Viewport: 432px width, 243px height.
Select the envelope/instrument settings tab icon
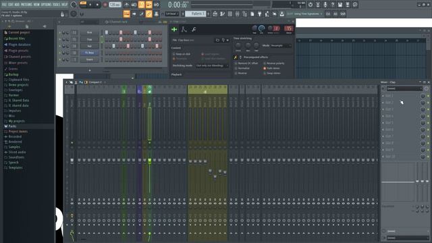click(184, 29)
